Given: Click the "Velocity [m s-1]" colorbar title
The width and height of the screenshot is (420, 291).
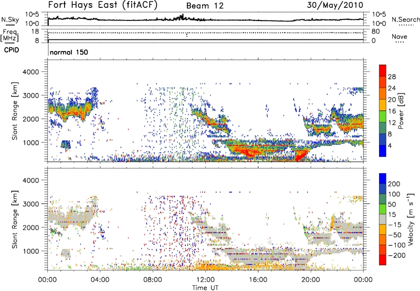Looking at the screenshot, I should pos(411,220).
